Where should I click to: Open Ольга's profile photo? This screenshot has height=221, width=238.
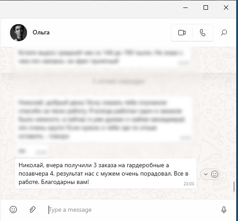(x=19, y=33)
